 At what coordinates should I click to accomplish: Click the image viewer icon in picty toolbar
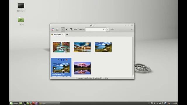click(x=57, y=29)
